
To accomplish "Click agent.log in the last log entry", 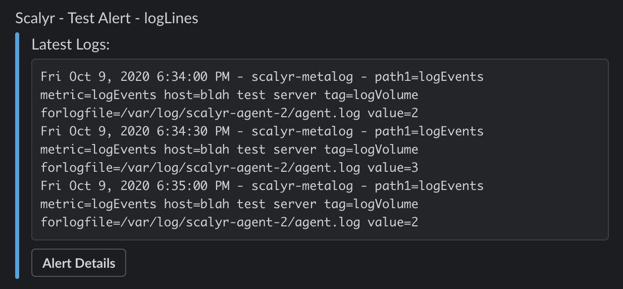I will [328, 222].
